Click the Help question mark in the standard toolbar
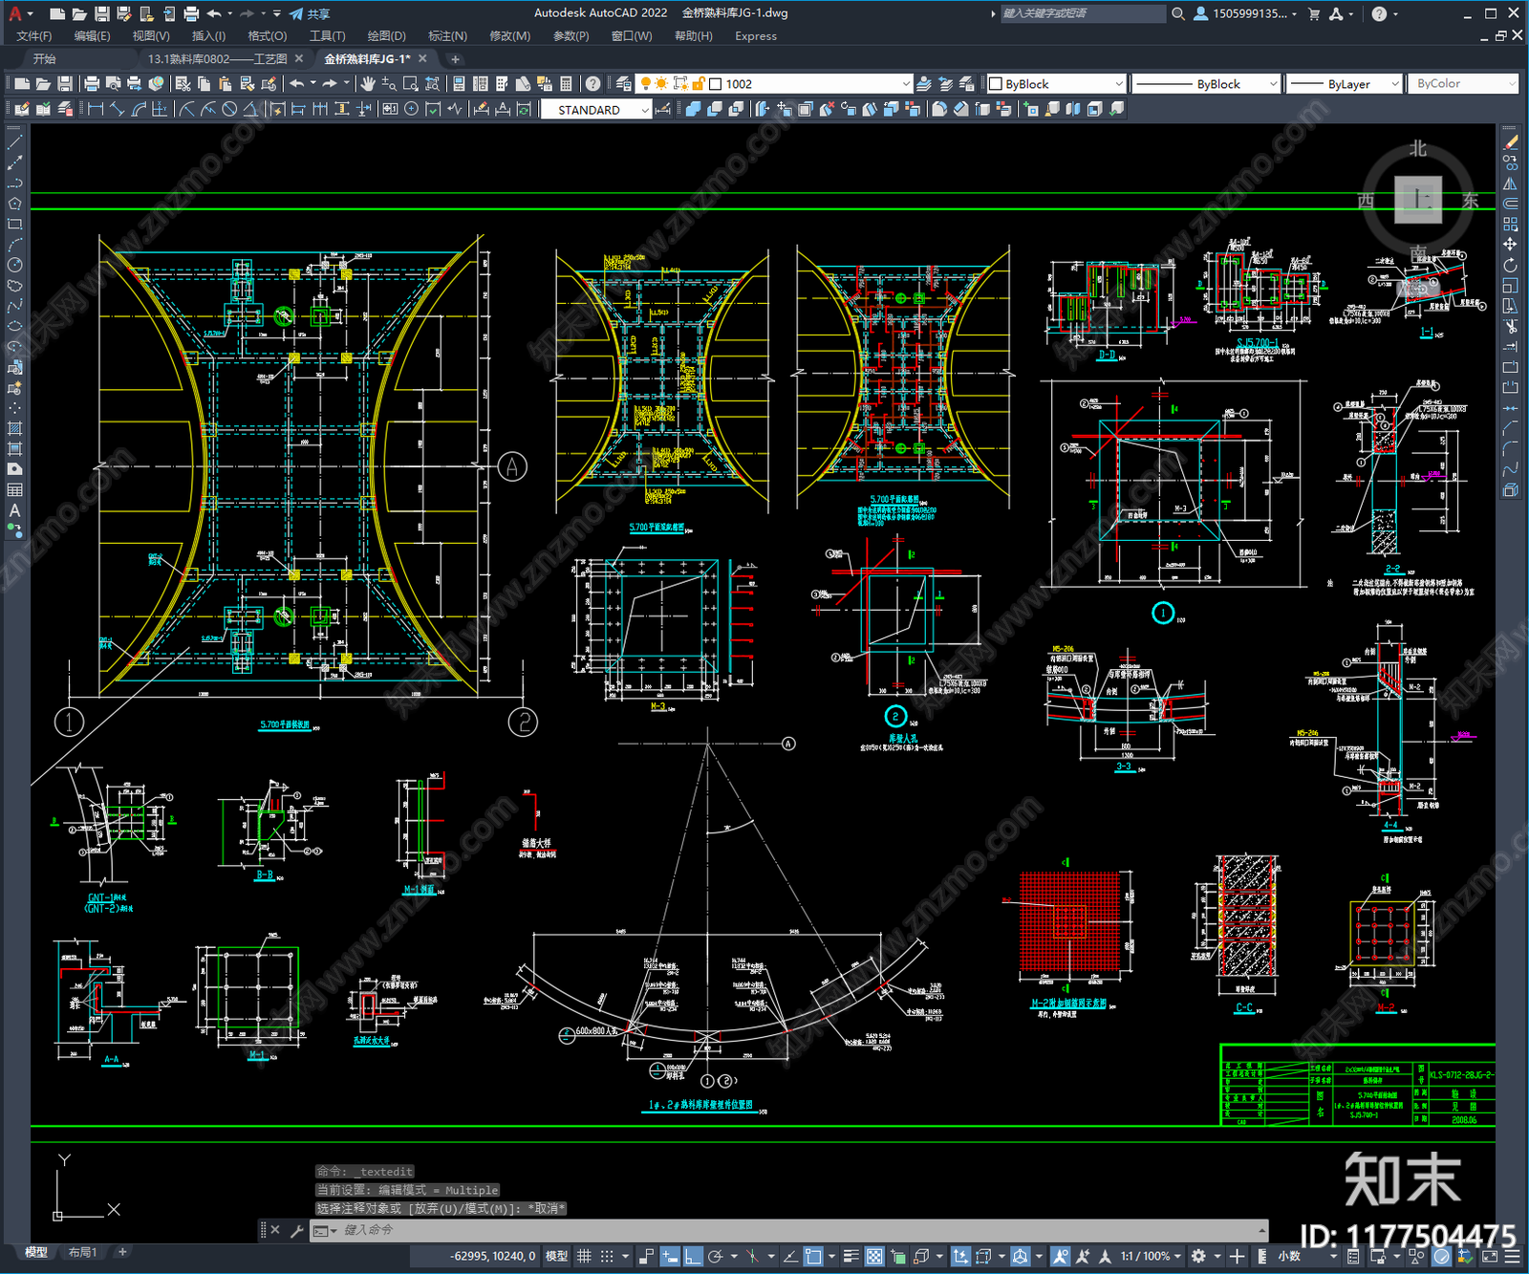The image size is (1529, 1274). click(593, 84)
